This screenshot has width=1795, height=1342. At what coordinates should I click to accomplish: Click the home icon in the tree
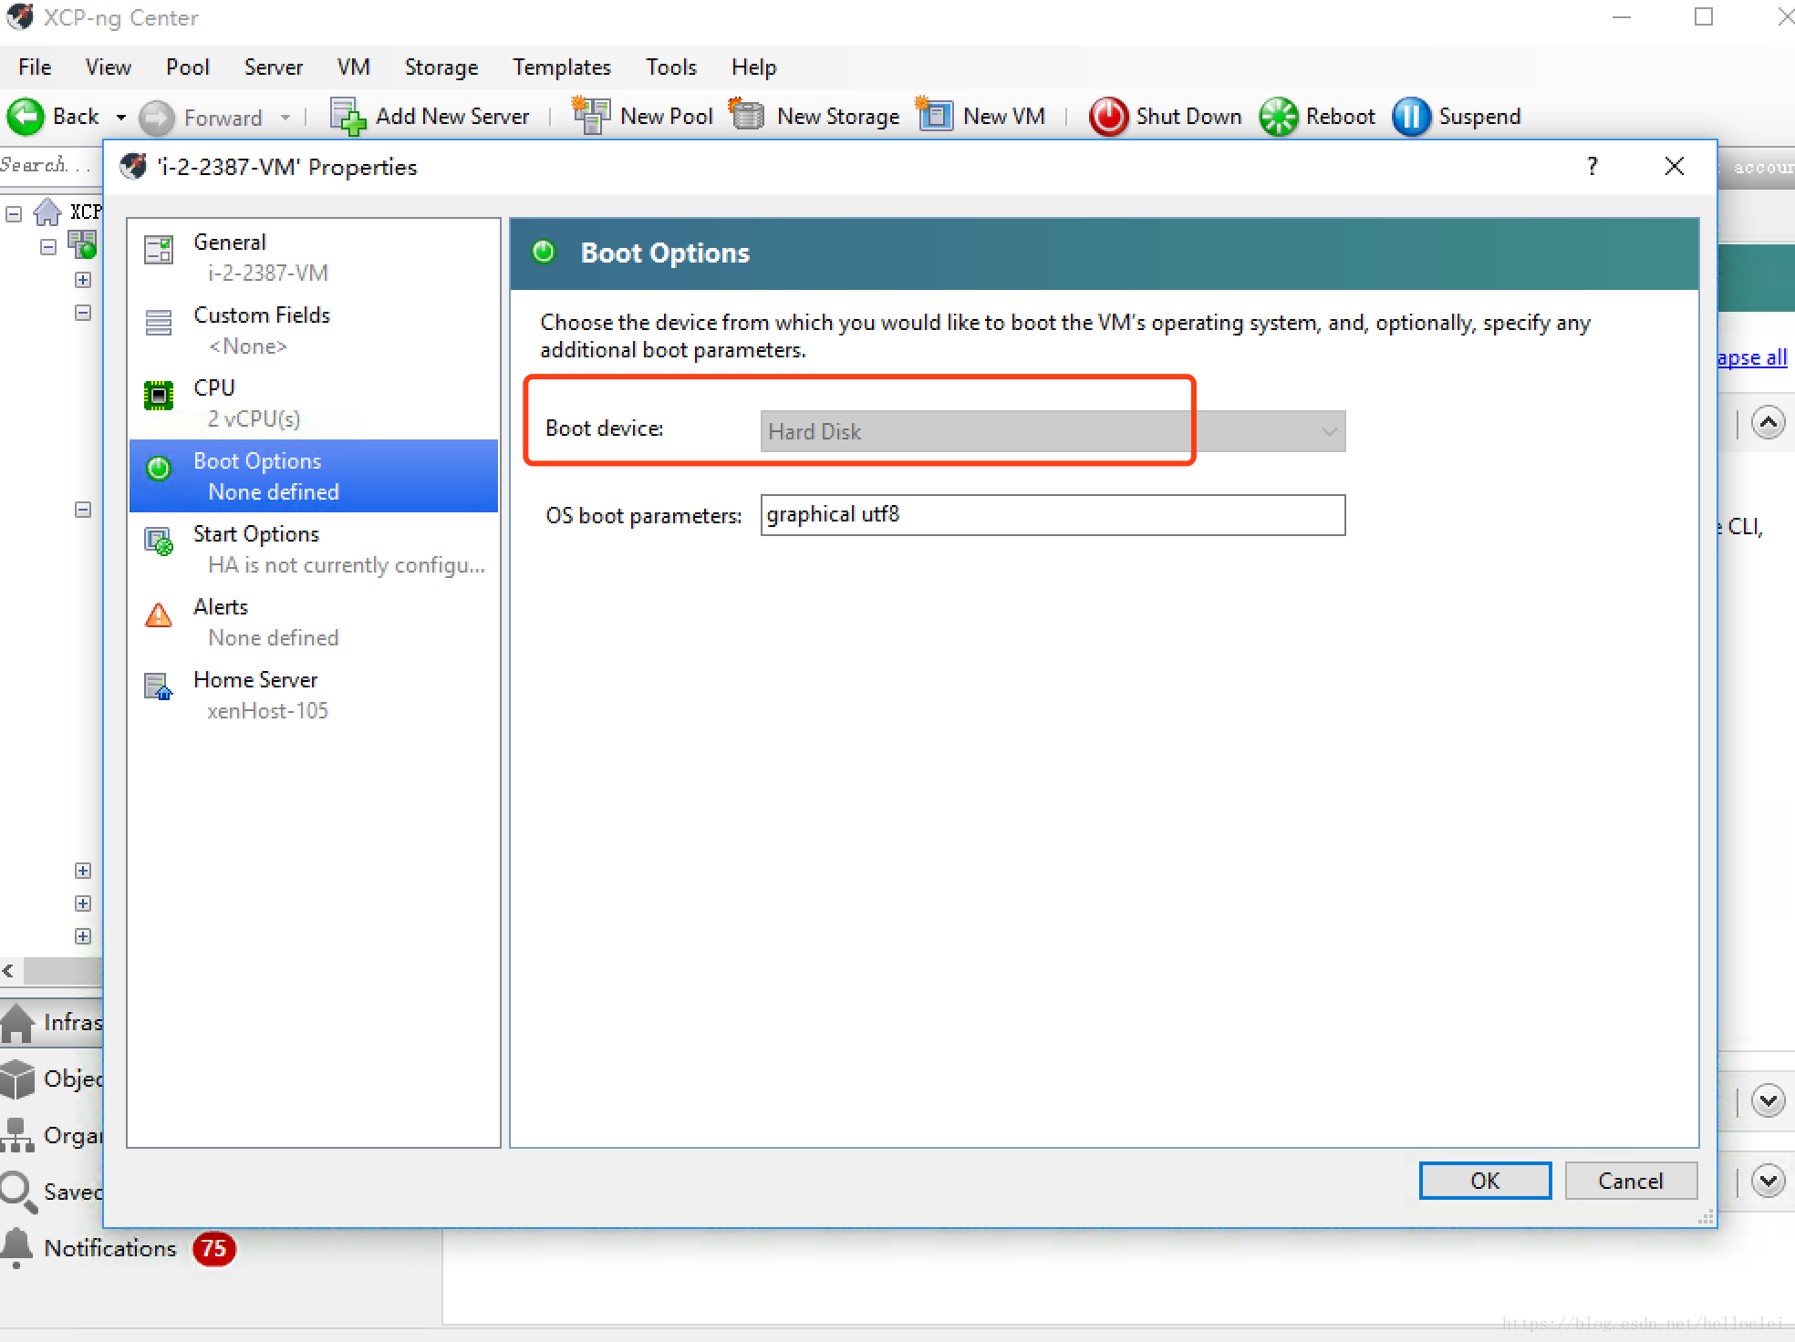(47, 212)
